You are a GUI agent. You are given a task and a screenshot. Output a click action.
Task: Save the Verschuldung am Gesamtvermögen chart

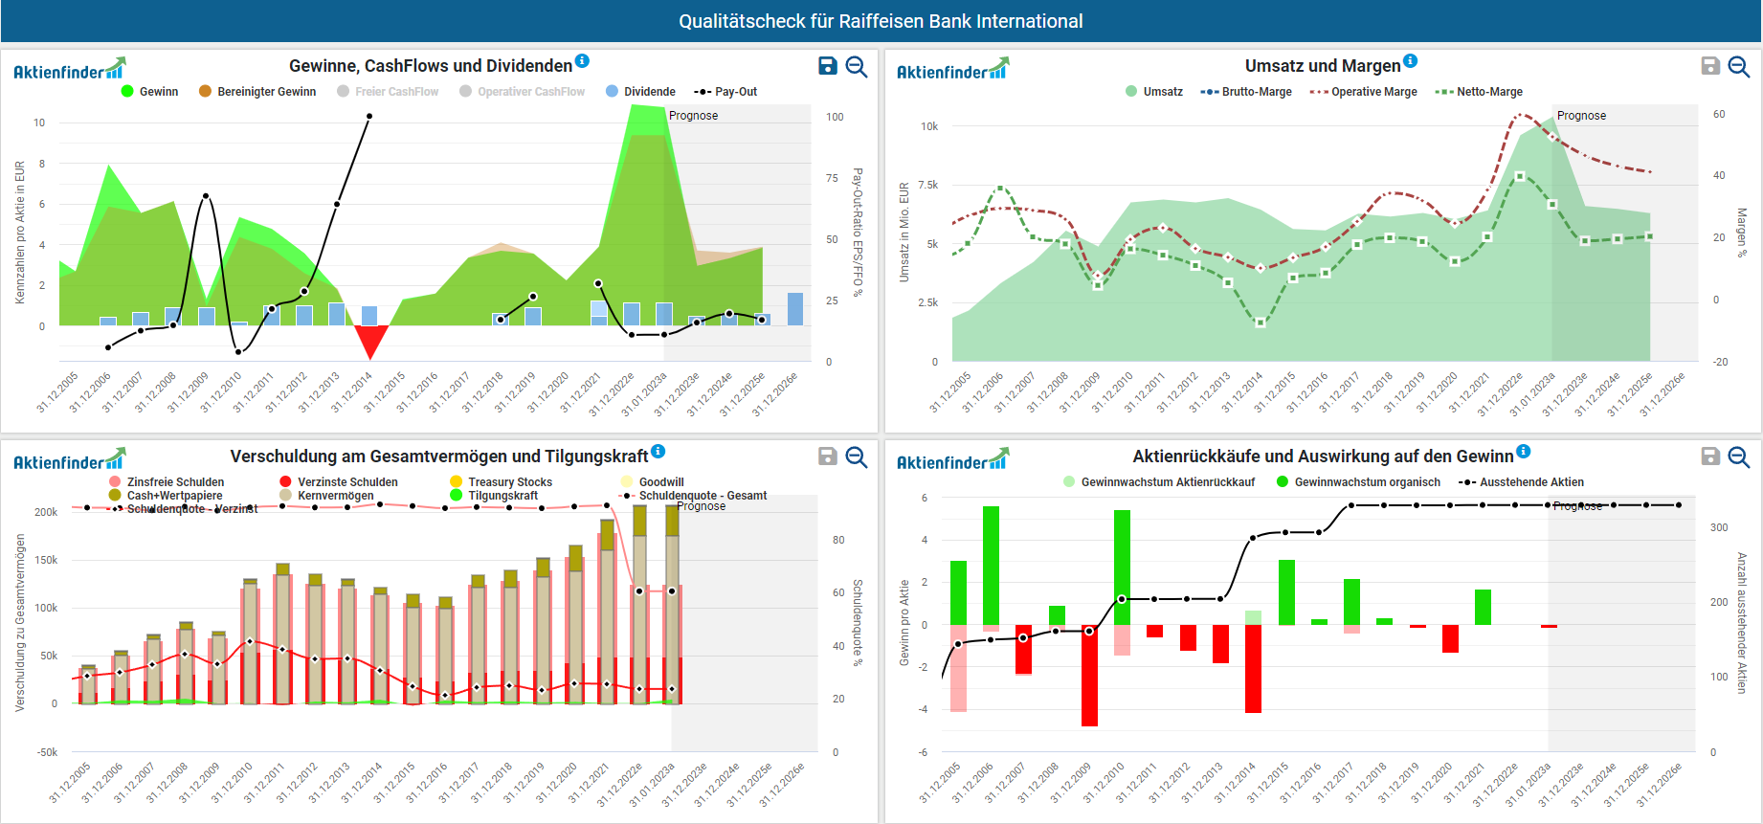pyautogui.click(x=828, y=457)
